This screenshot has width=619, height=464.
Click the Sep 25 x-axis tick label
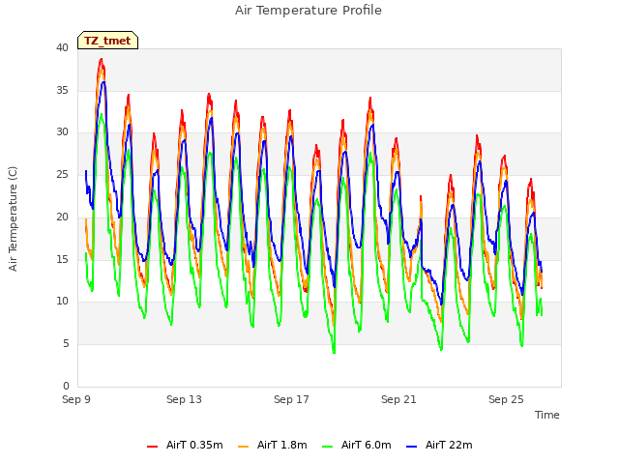point(506,399)
